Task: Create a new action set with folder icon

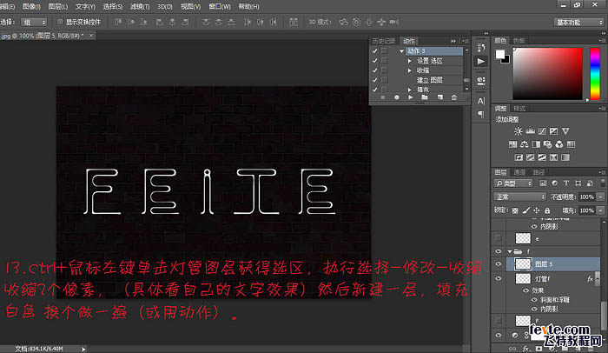Action: pos(425,97)
